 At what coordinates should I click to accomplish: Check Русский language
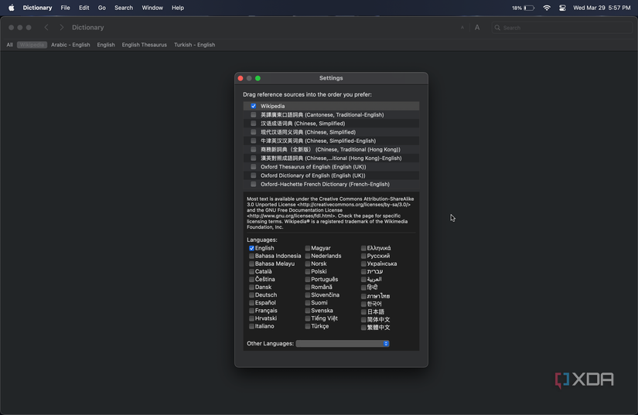click(x=363, y=256)
